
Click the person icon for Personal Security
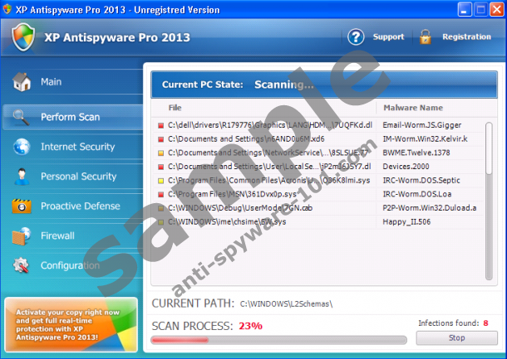point(22,177)
